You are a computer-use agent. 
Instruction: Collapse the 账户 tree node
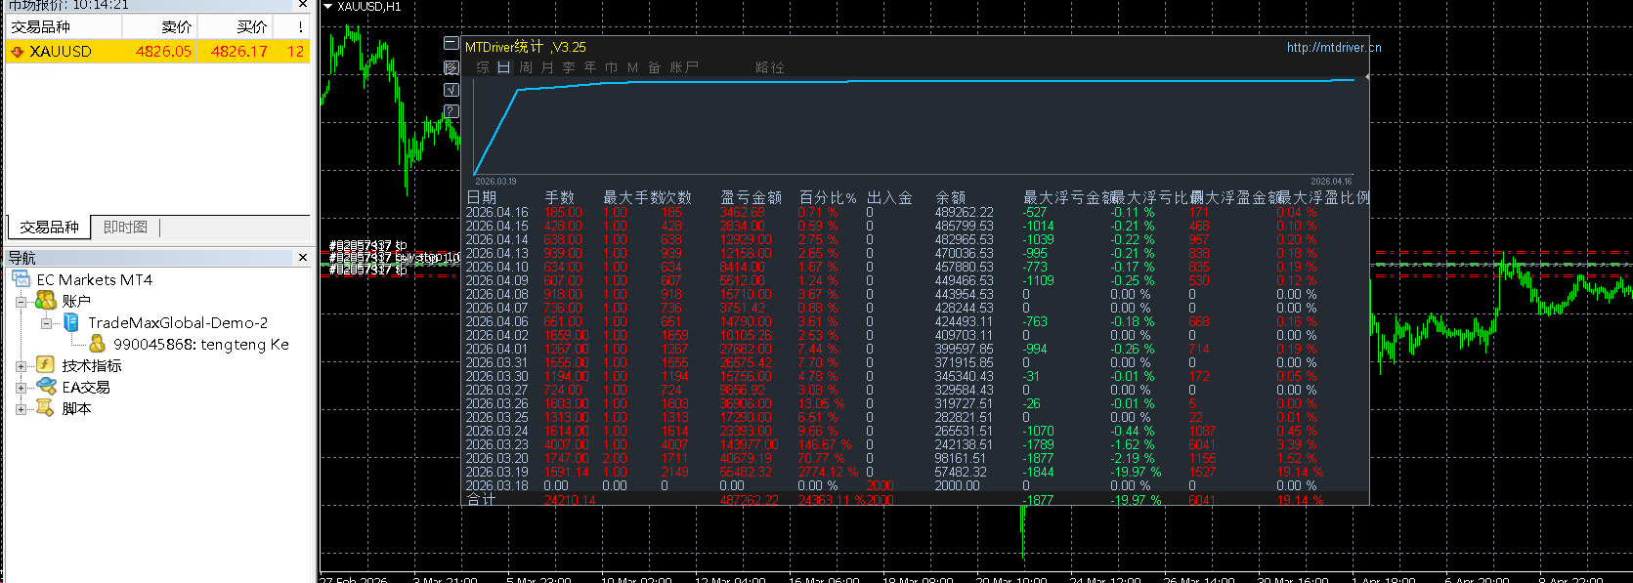point(21,302)
